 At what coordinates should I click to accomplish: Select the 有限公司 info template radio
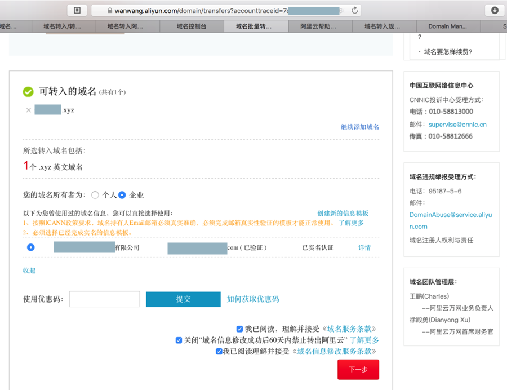pos(31,247)
